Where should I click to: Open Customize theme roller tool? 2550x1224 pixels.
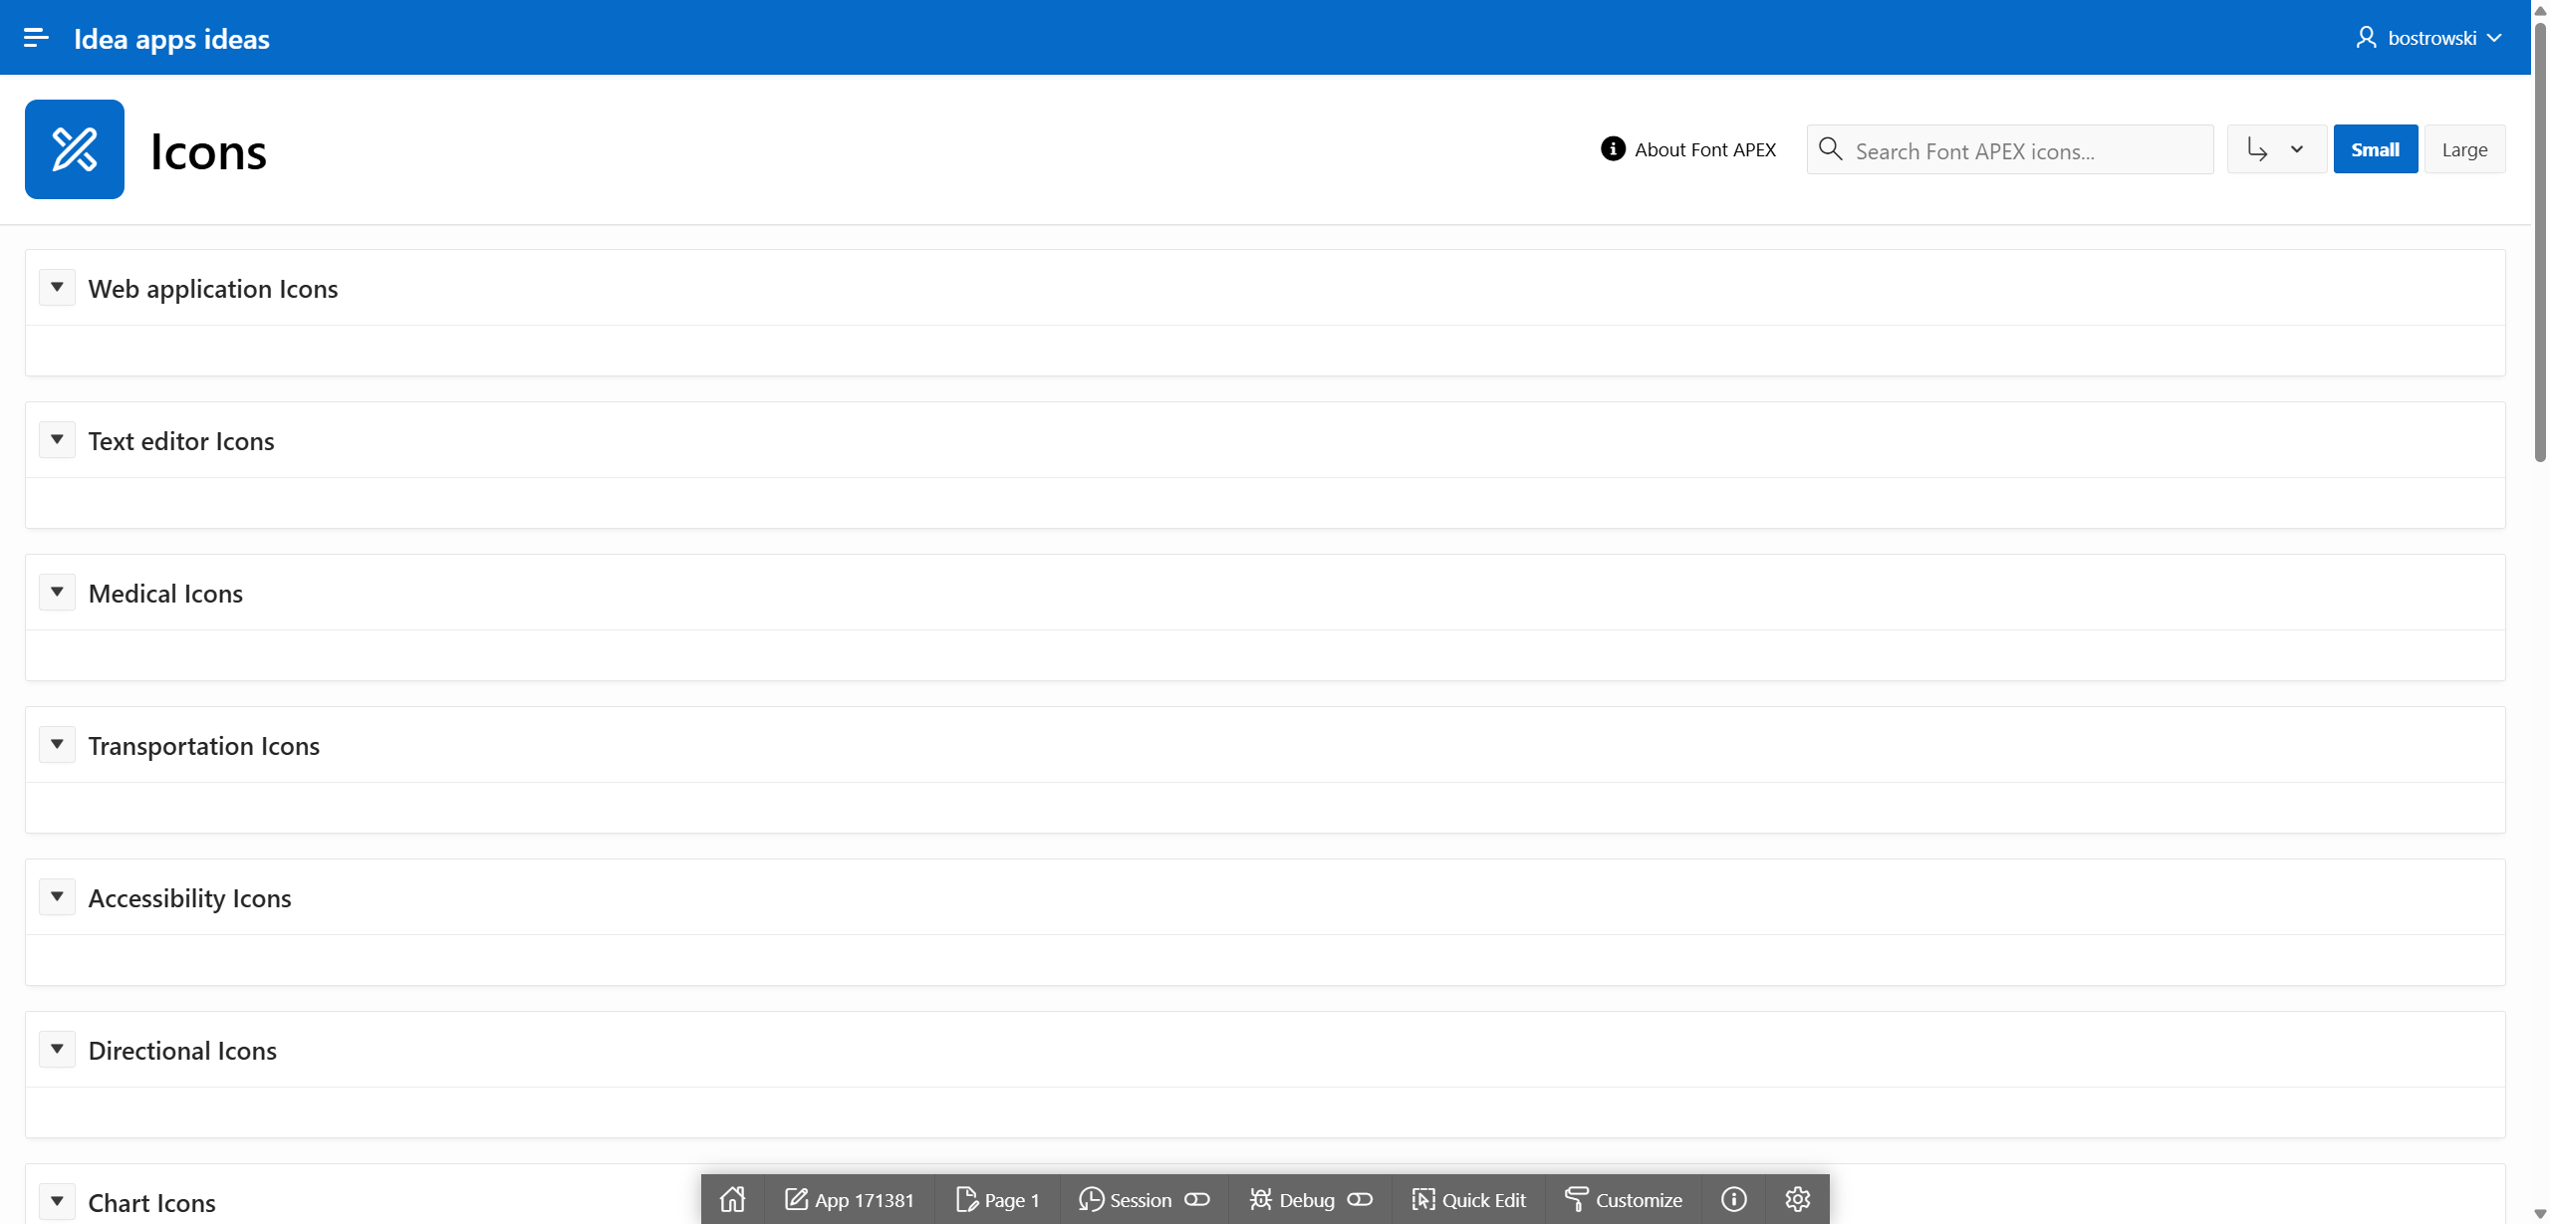pos(1623,1199)
